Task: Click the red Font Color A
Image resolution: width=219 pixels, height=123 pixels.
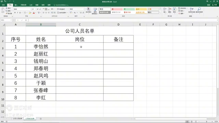Action: point(34,13)
